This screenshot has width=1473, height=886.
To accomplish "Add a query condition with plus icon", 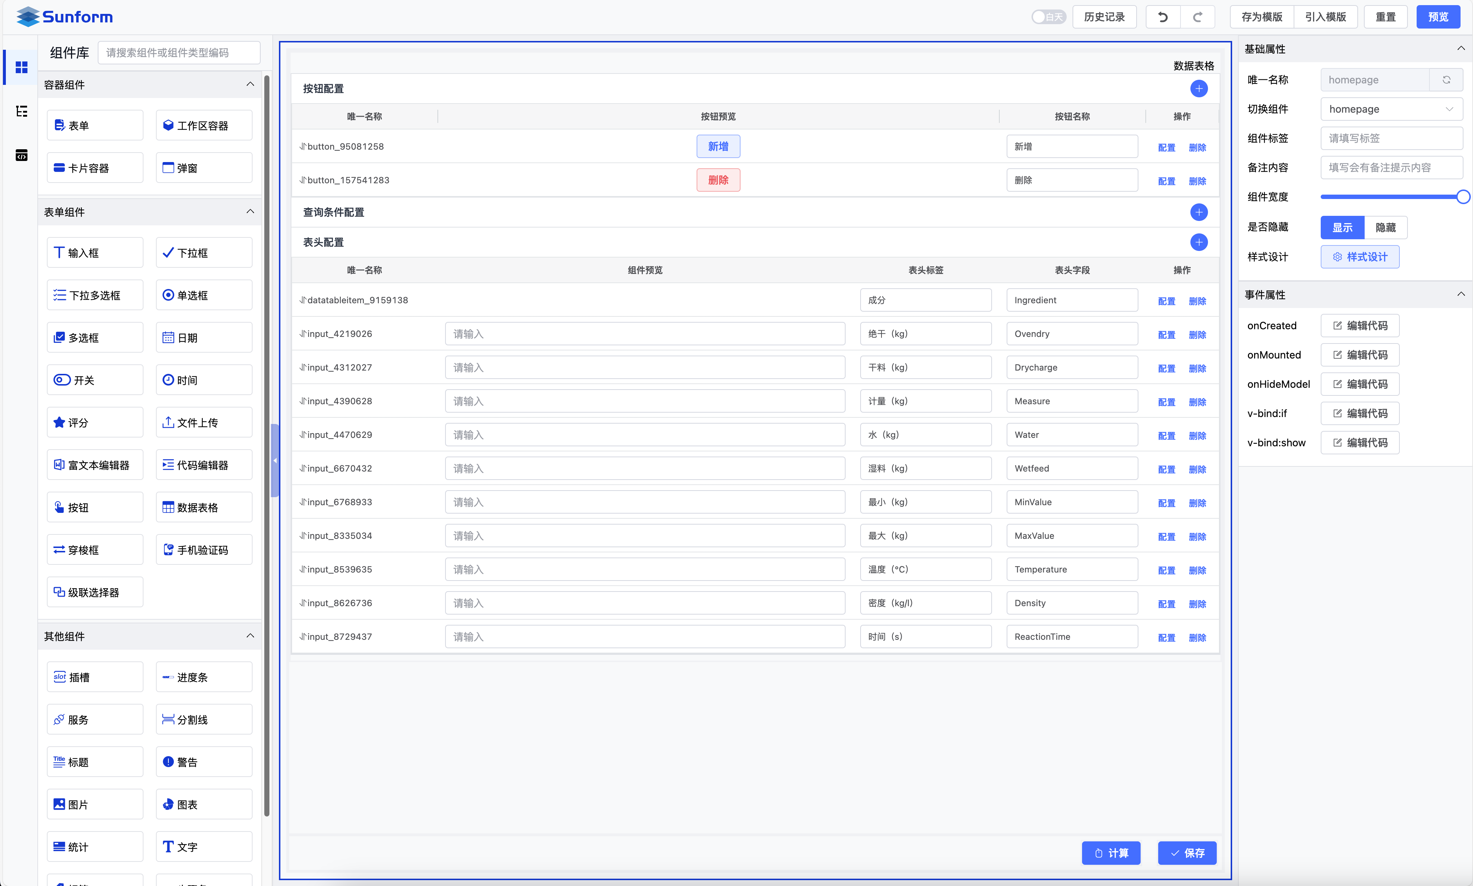I will (1198, 212).
